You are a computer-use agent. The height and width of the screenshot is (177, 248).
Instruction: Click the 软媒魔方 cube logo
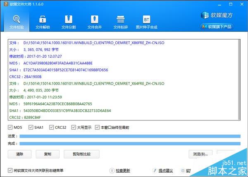click(205, 15)
